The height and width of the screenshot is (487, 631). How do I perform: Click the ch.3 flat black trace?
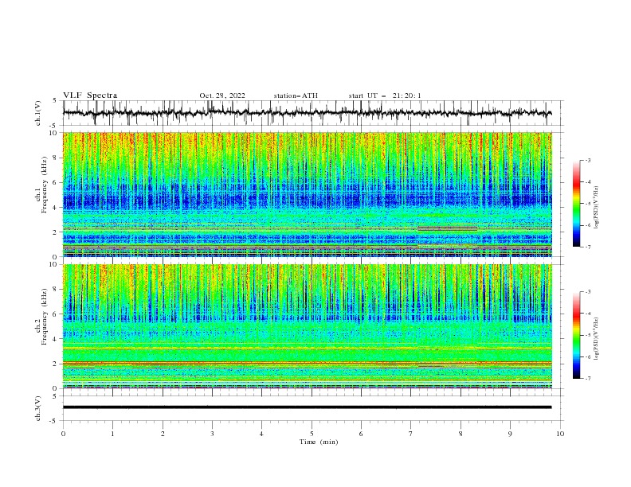(x=308, y=407)
